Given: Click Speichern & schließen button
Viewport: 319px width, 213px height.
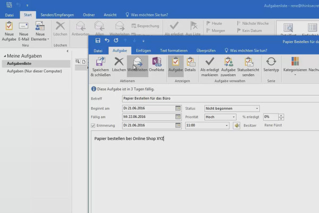Looking at the screenshot, I should click(100, 67).
